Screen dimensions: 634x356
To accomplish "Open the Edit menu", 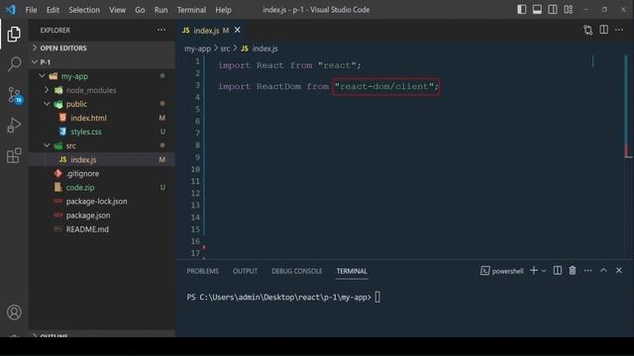I will tap(53, 10).
